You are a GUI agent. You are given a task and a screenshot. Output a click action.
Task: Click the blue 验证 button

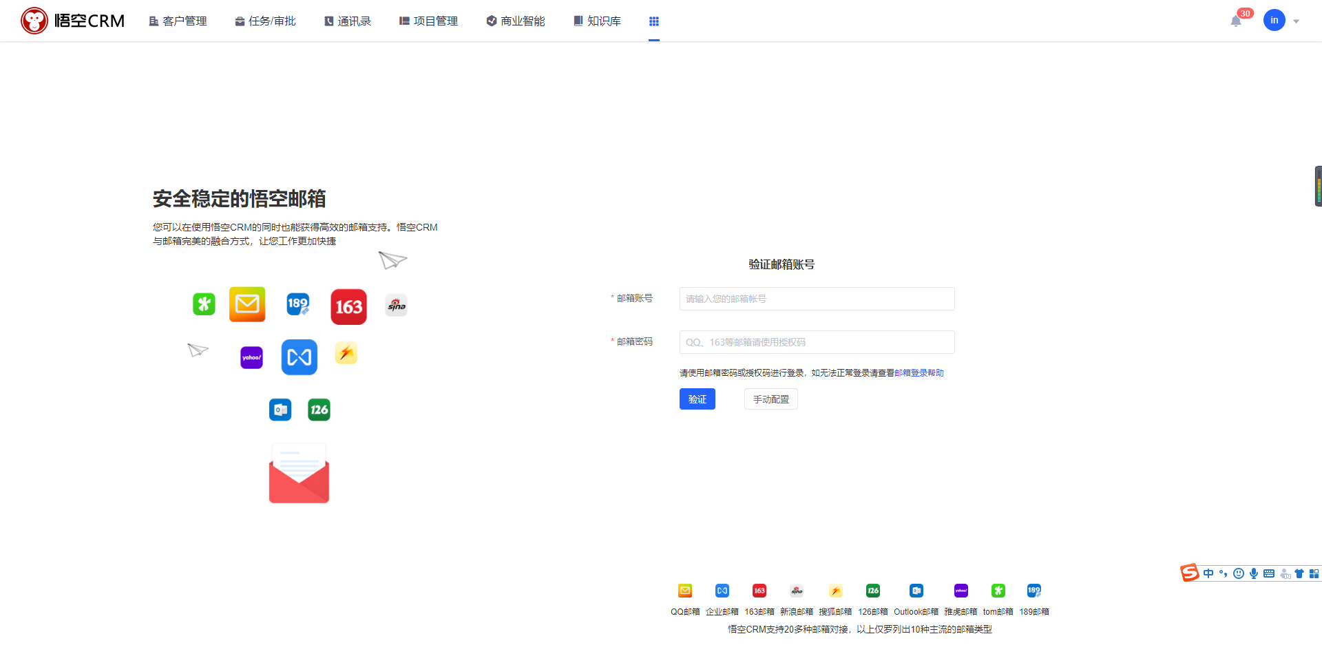pos(697,399)
